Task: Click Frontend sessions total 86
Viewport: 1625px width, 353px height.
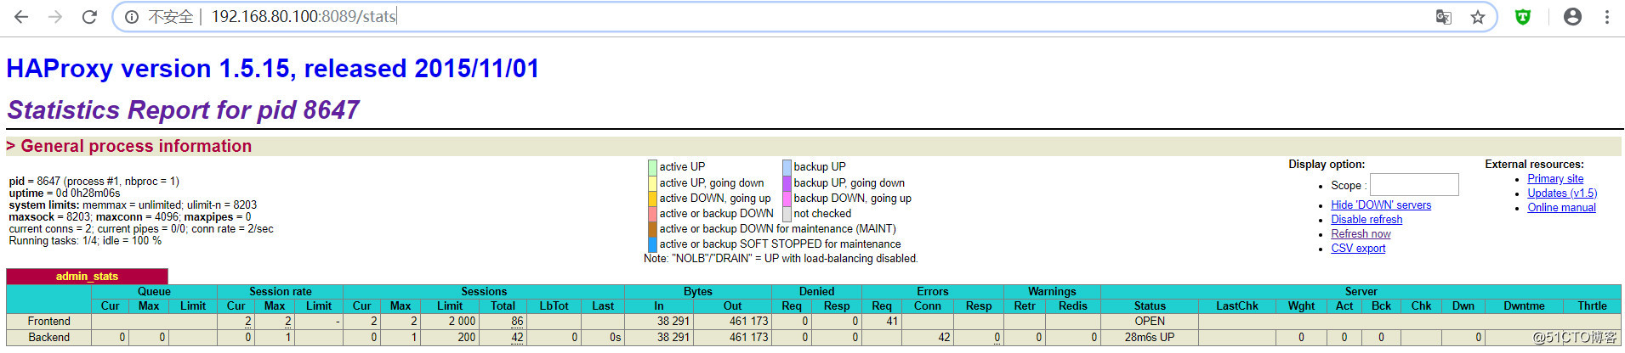Action: click(517, 322)
